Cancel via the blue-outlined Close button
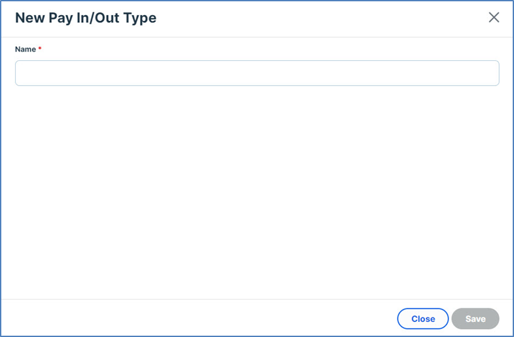The height and width of the screenshot is (337, 514). pyautogui.click(x=423, y=319)
